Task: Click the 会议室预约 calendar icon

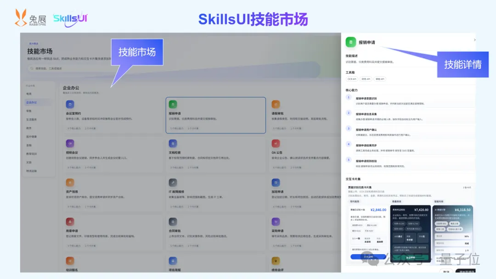Action: pyautogui.click(x=70, y=104)
